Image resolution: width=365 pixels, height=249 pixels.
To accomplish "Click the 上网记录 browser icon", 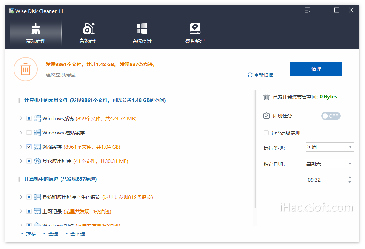I will click(37, 212).
